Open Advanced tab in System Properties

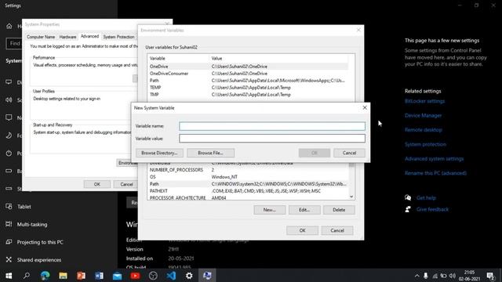click(x=89, y=37)
